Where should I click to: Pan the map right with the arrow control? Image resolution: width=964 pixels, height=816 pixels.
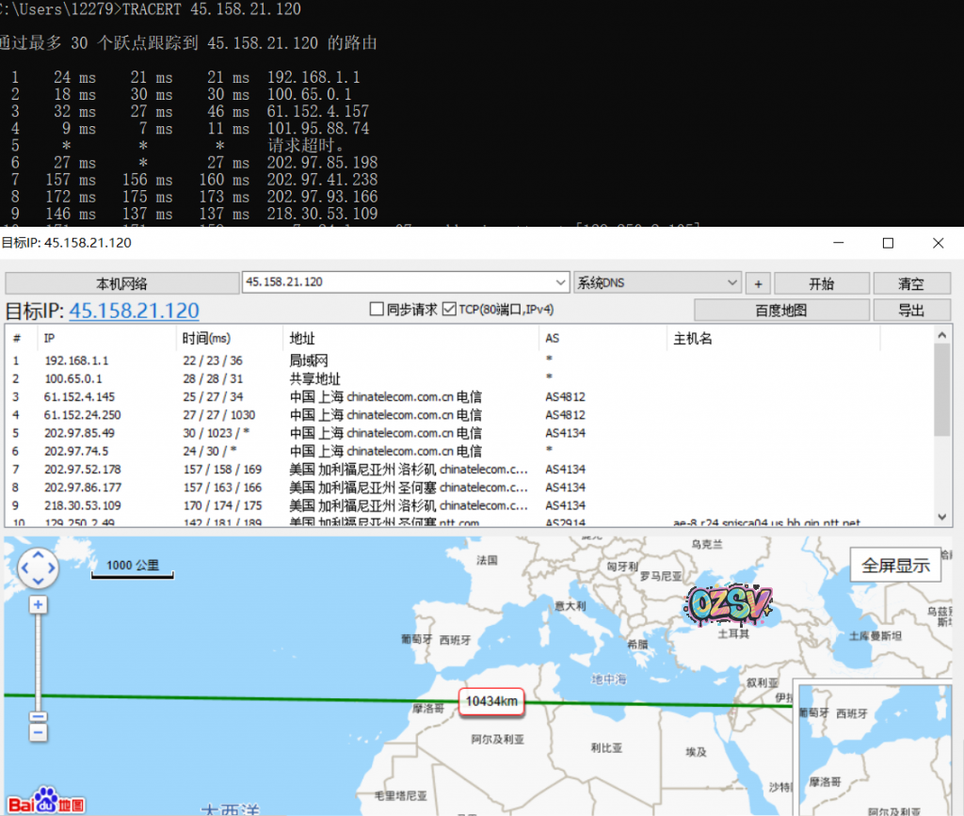(x=52, y=568)
